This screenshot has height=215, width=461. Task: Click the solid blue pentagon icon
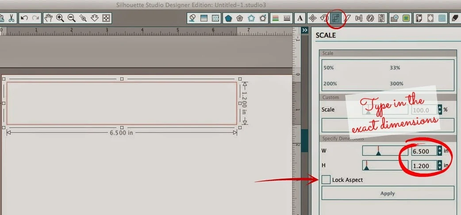pyautogui.click(x=228, y=18)
